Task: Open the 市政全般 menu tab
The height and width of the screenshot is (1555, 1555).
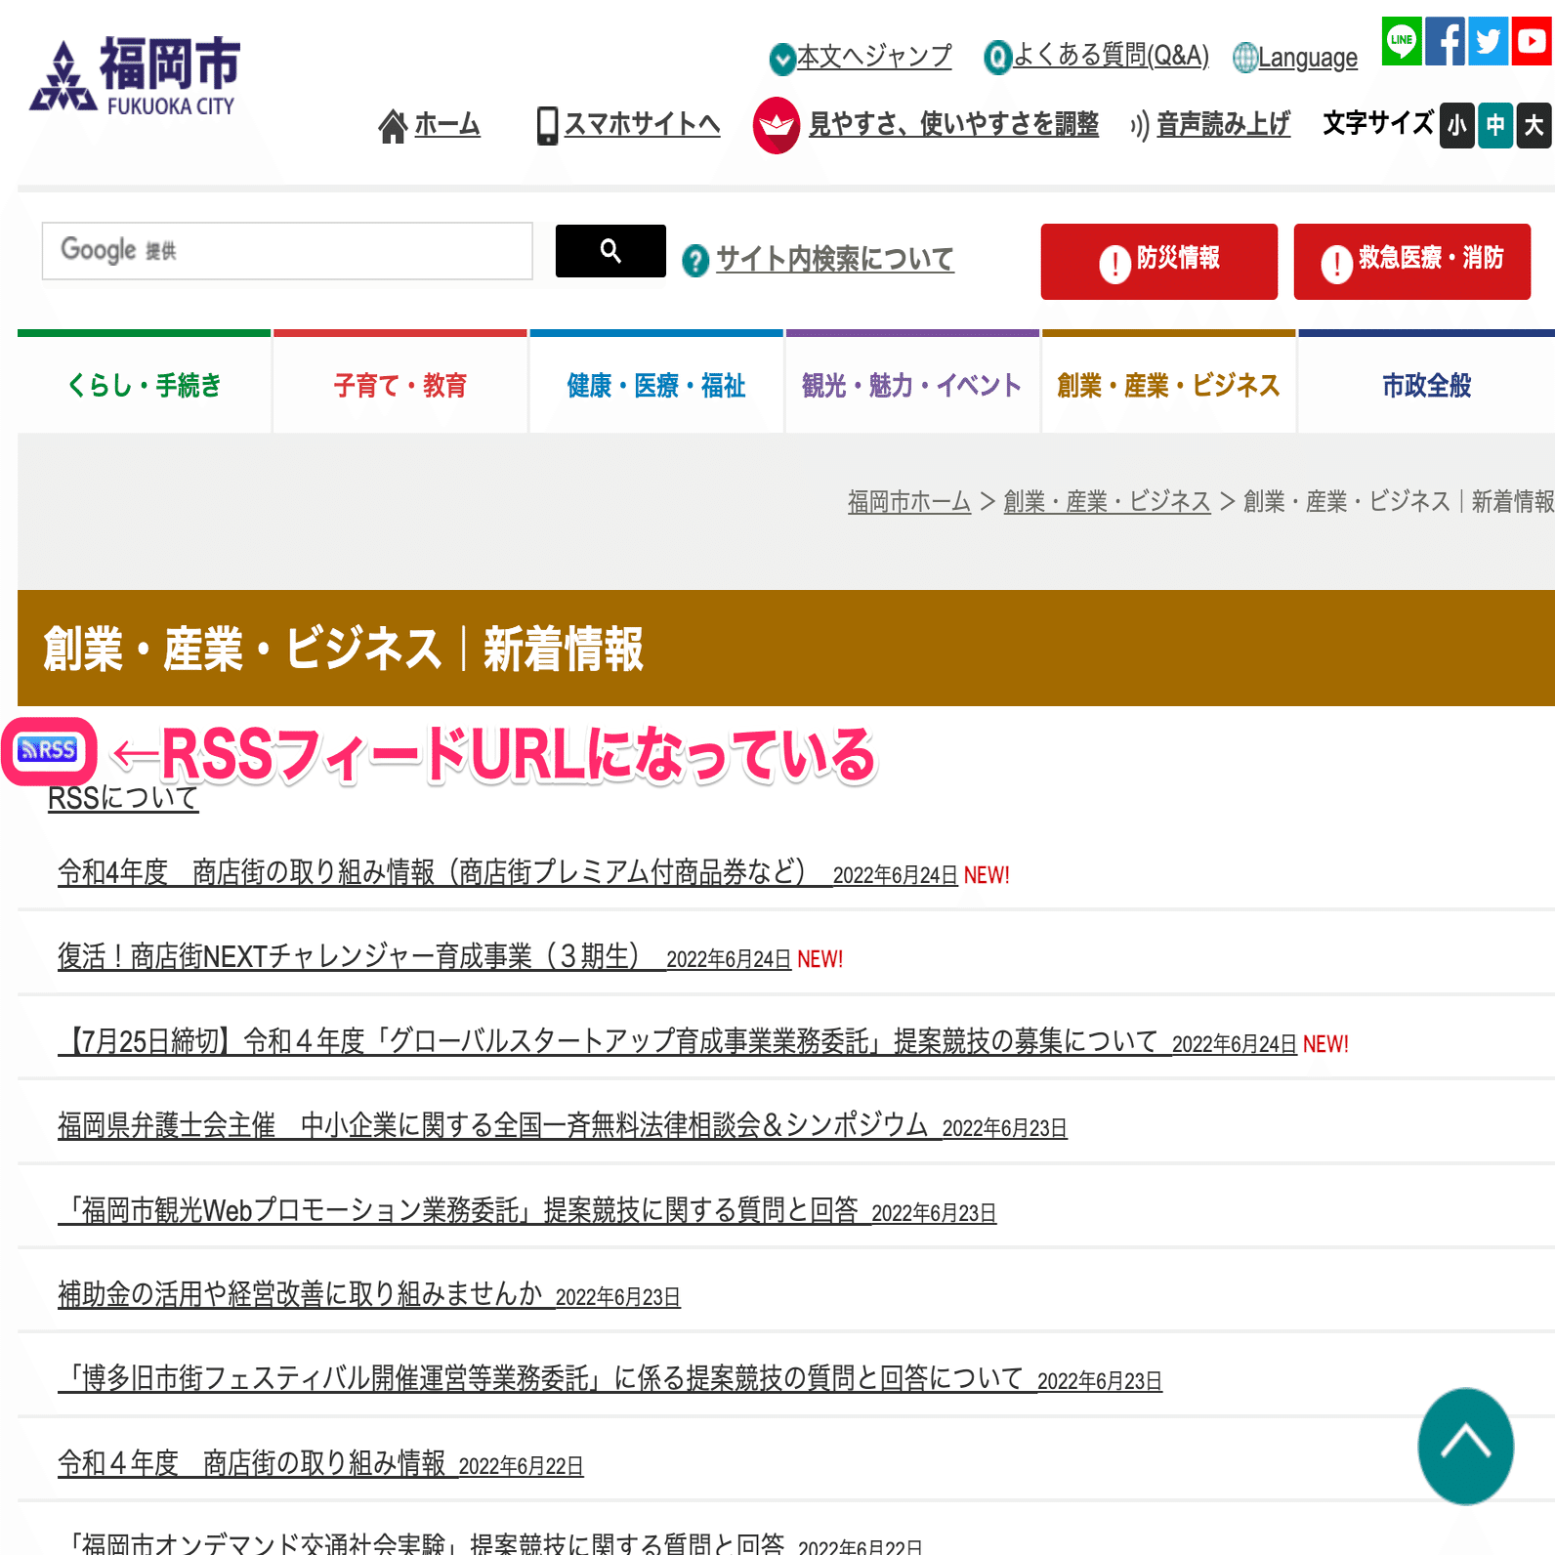Action: pos(1426,382)
